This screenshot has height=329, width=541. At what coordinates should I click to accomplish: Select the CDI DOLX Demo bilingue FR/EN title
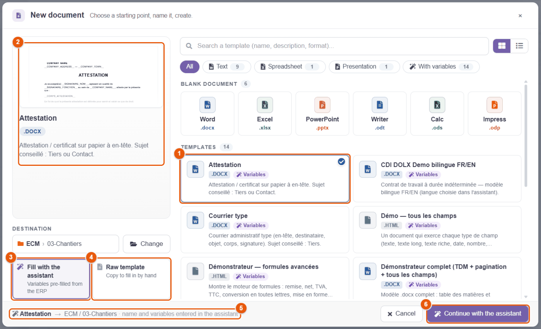tap(428, 165)
